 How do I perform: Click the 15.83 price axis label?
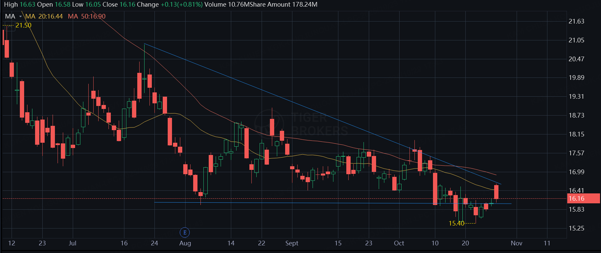tap(576, 209)
